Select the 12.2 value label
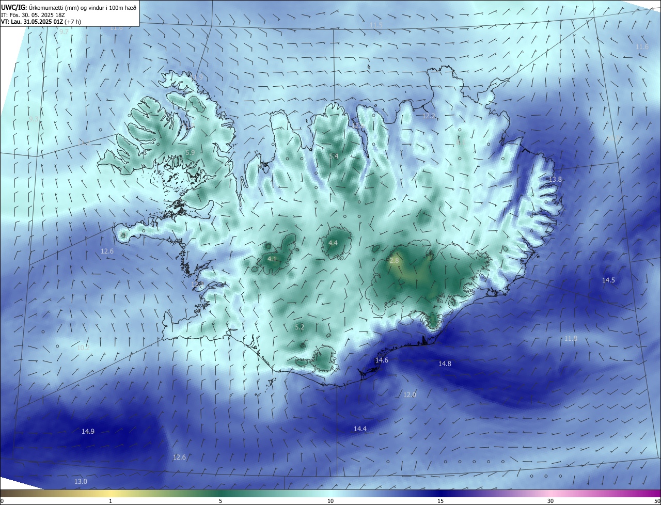The image size is (661, 505). (x=429, y=116)
